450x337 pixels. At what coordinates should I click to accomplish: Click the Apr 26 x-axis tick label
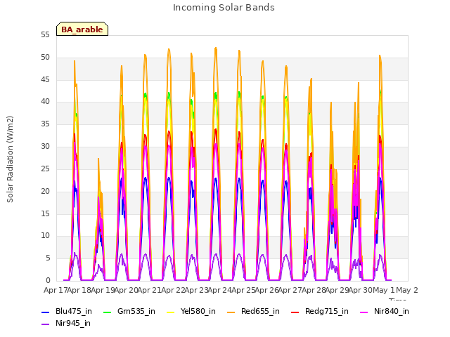(266, 290)
